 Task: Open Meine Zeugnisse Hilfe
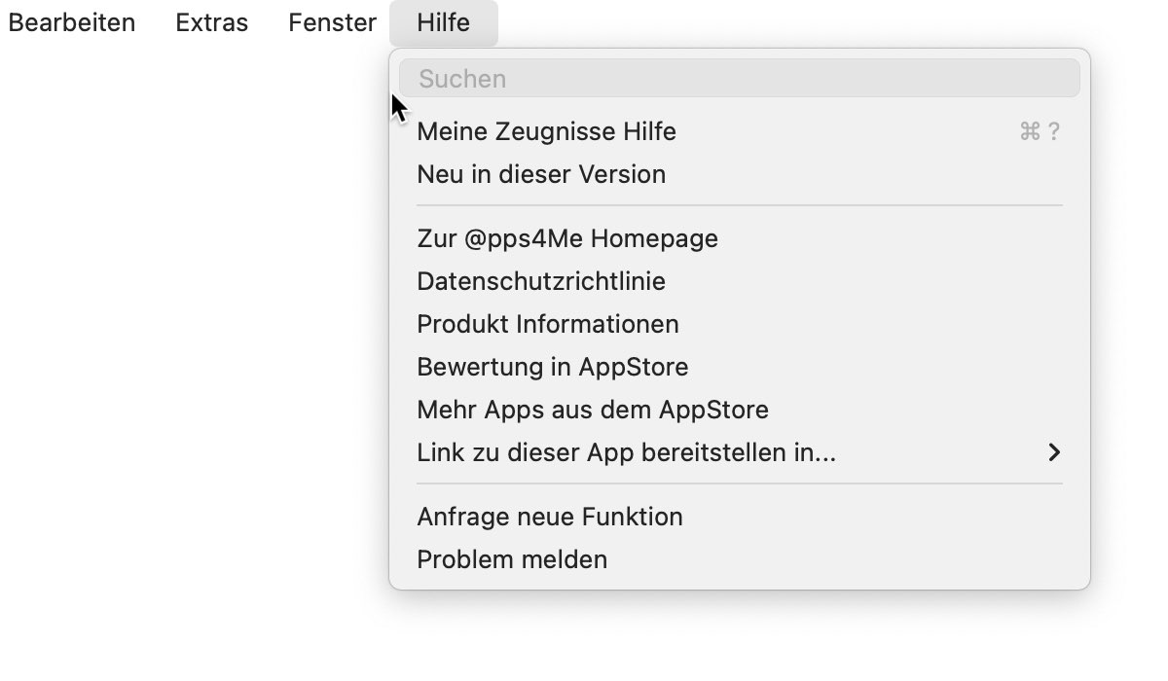tap(740, 131)
